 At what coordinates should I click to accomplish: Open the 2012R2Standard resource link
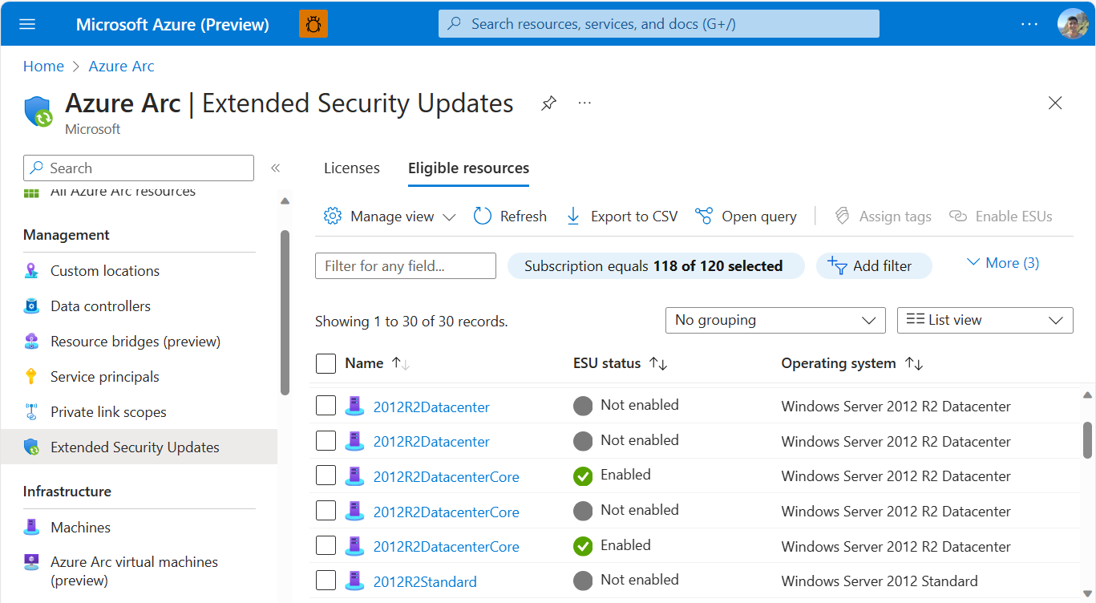[425, 582]
